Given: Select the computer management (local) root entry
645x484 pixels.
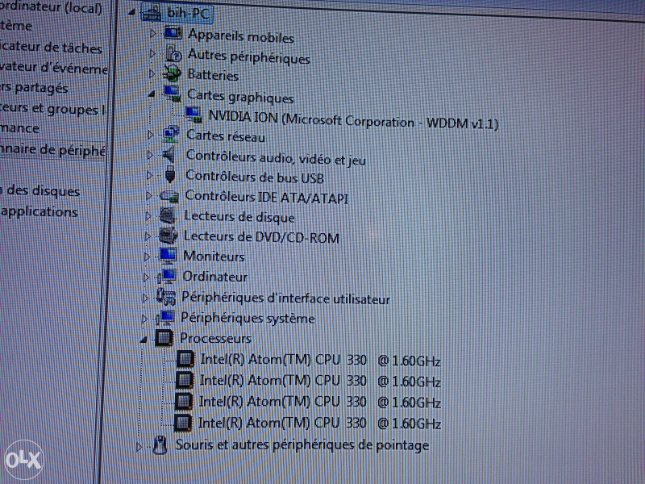Looking at the screenshot, I should click(51, 8).
